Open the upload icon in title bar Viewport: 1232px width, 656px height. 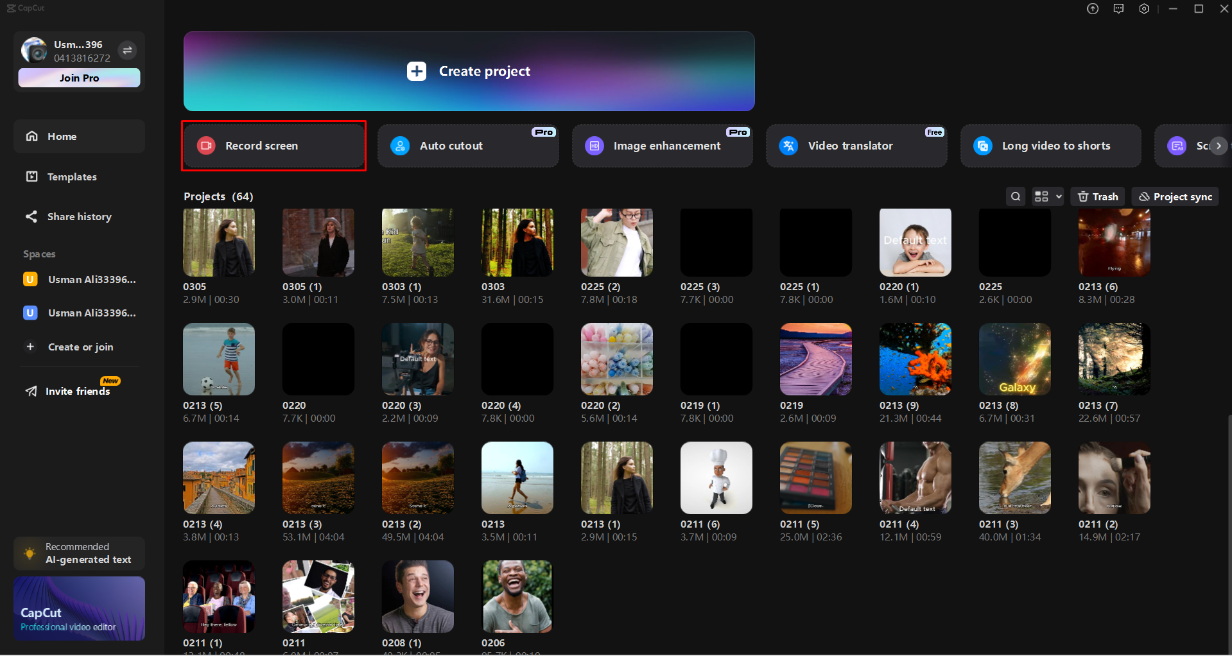1093,8
